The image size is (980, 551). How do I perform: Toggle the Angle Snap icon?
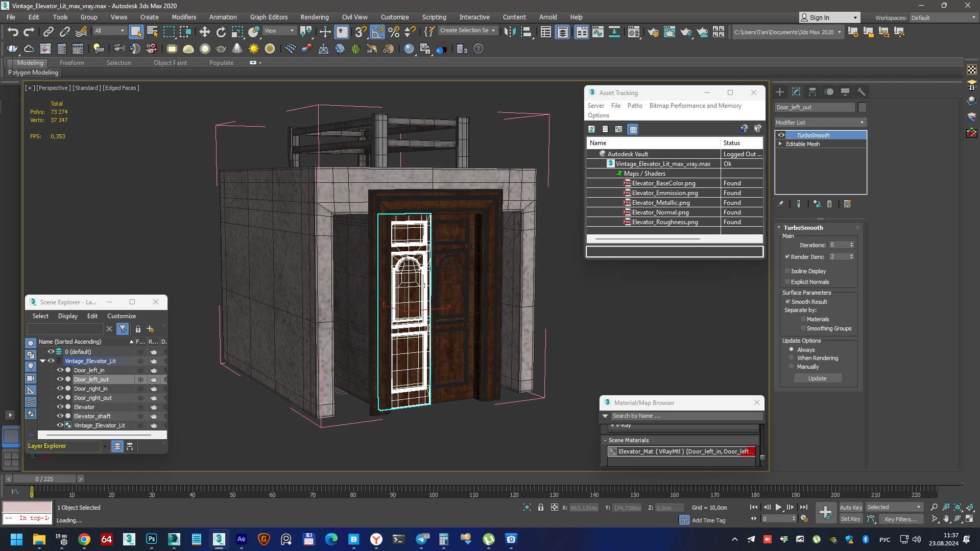377,32
